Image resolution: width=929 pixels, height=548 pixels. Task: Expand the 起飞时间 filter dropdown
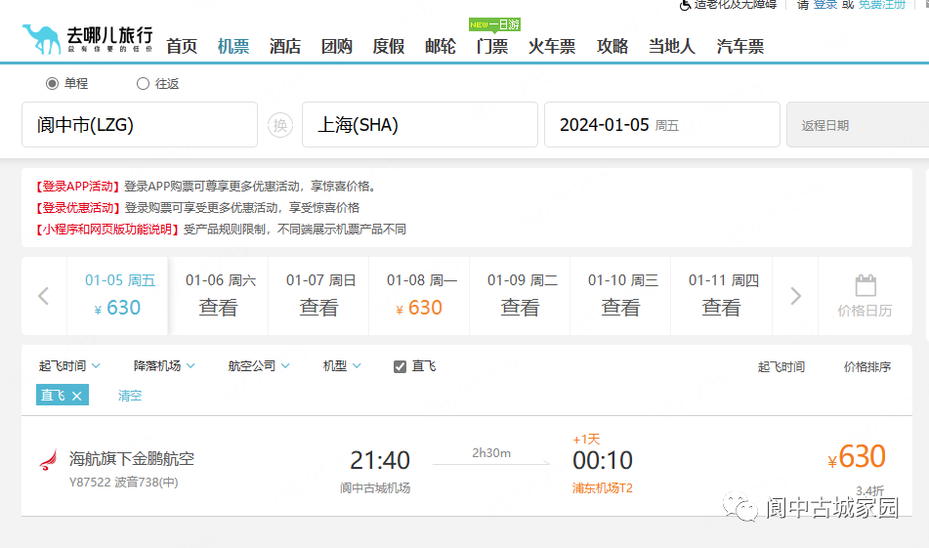(69, 366)
